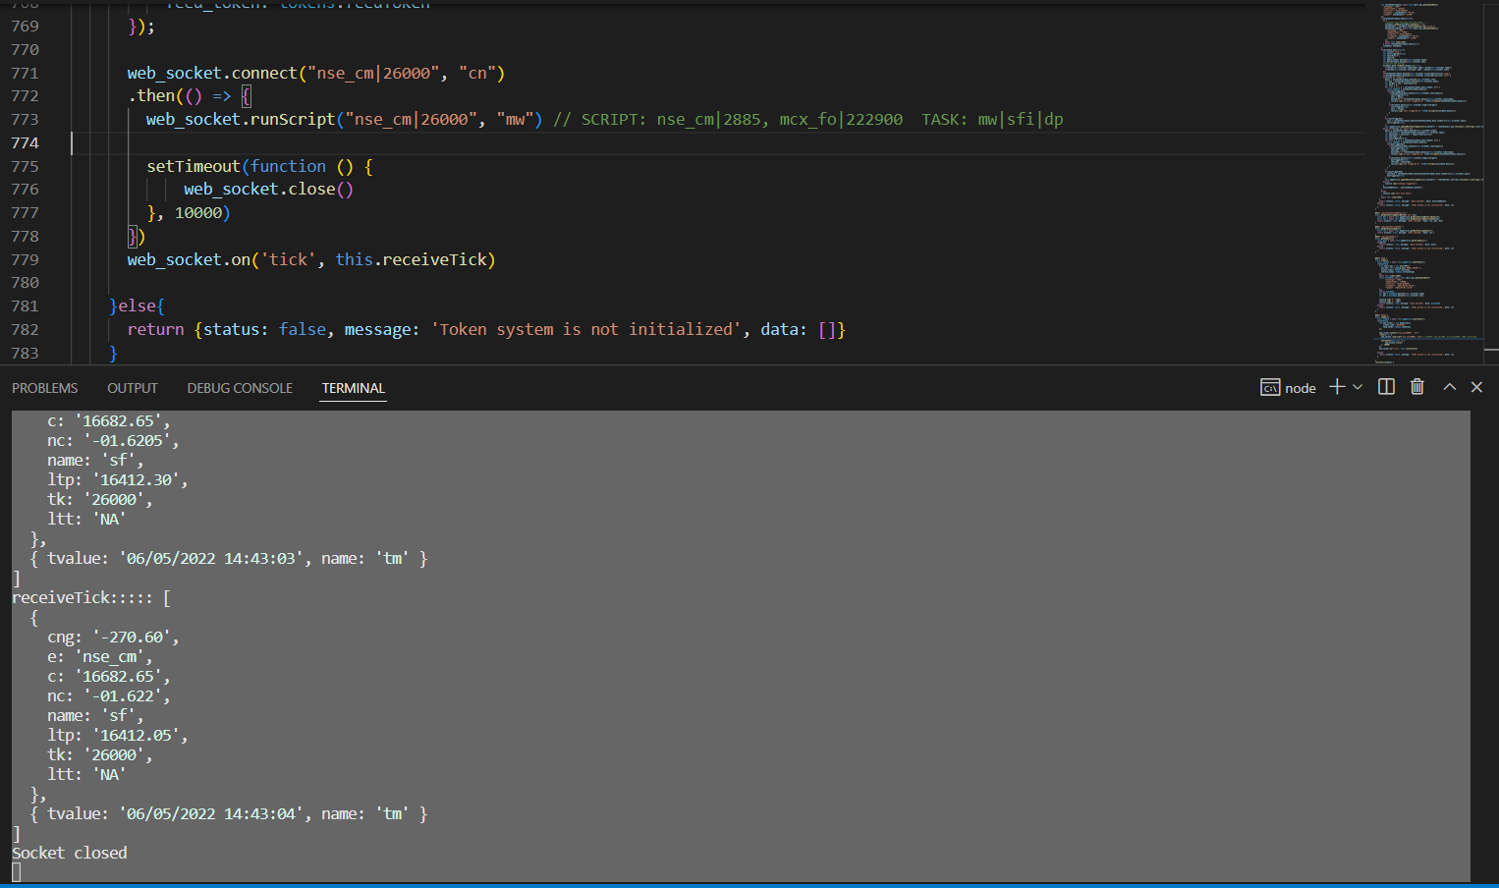Select ltp value '16412.30' in terminal
Image resolution: width=1499 pixels, height=888 pixels.
coord(137,479)
